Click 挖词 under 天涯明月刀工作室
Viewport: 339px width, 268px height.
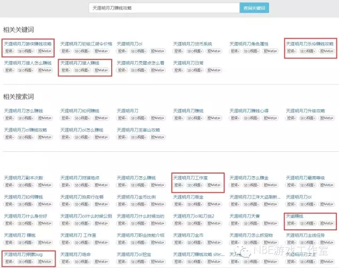[x=180, y=185]
